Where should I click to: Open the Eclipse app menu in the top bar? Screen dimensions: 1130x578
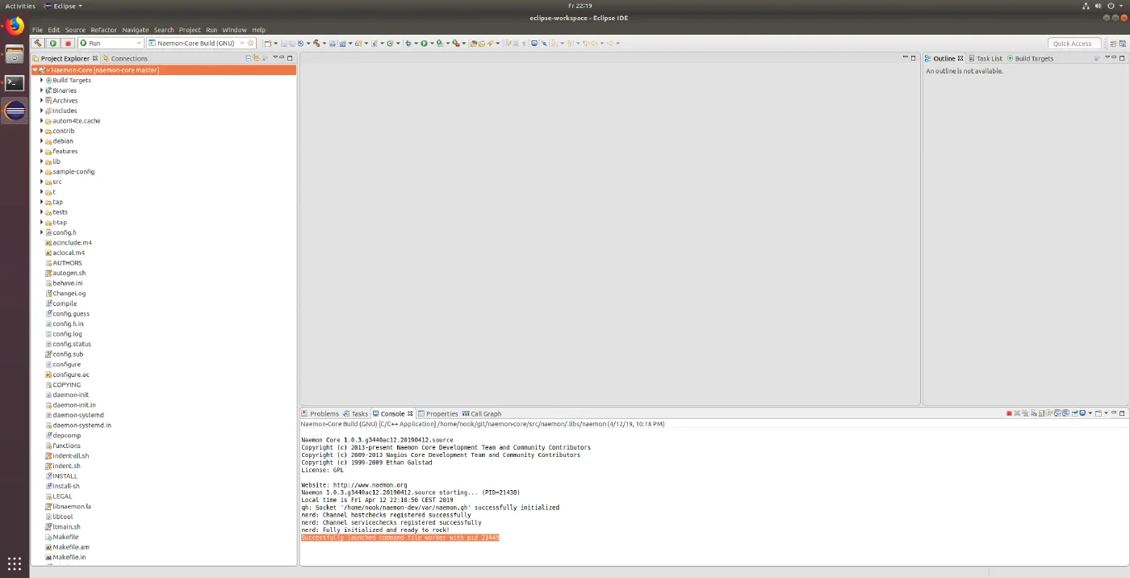tap(64, 6)
